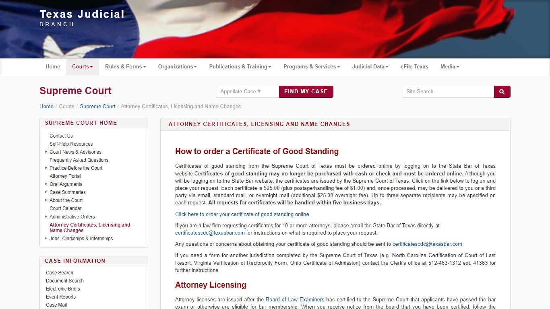Follow the Home breadcrumb link
The image size is (550, 309).
46,107
